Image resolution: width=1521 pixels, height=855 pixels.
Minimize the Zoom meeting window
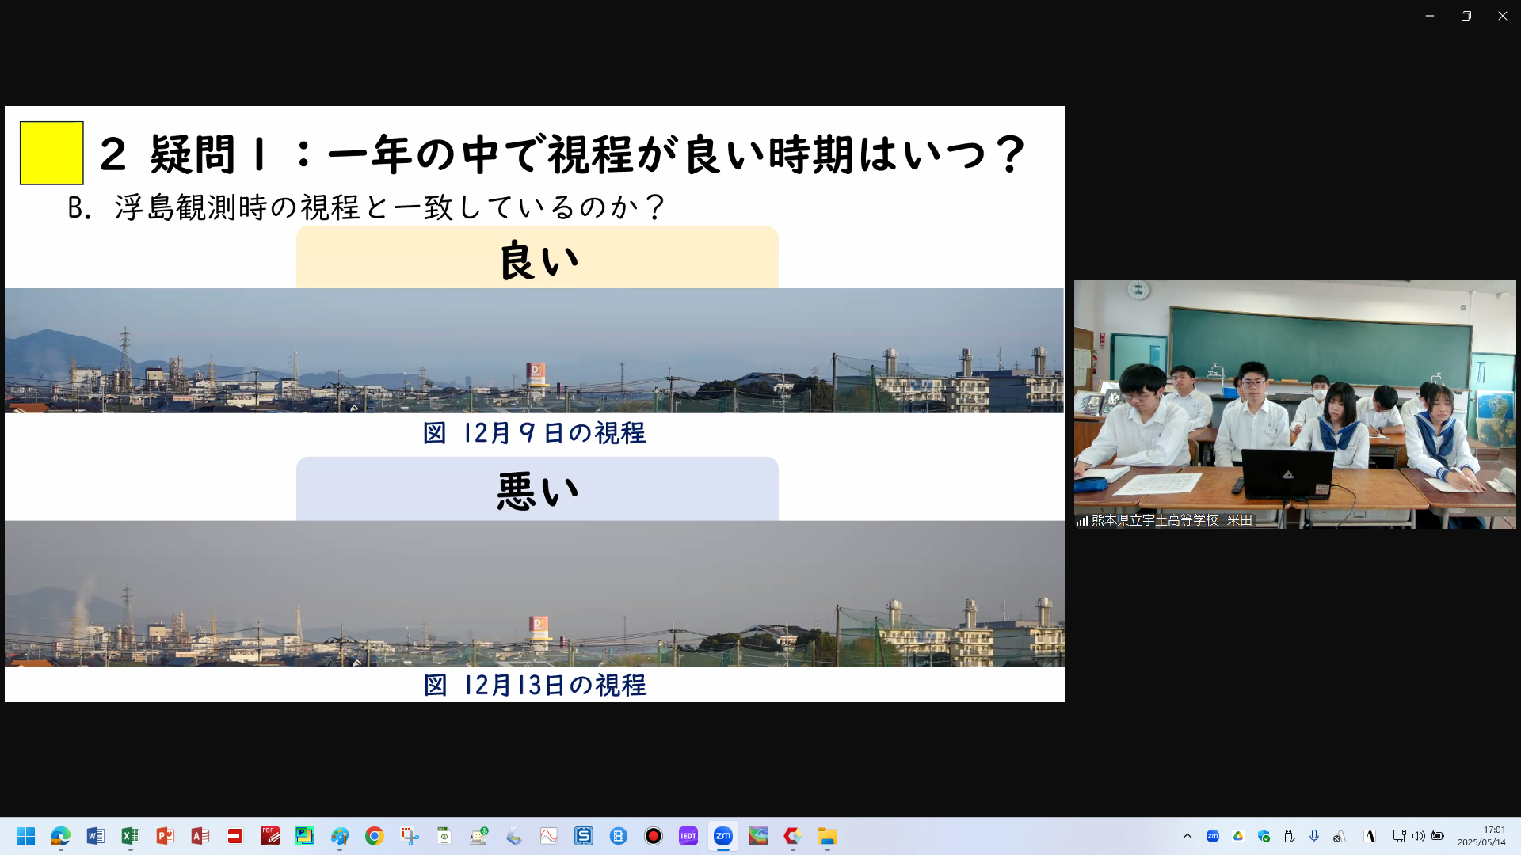(x=1430, y=16)
